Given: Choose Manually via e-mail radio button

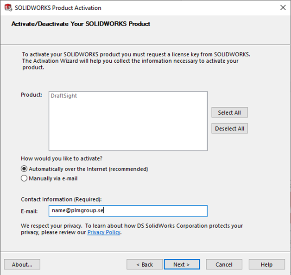Looking at the screenshot, I should (24, 178).
